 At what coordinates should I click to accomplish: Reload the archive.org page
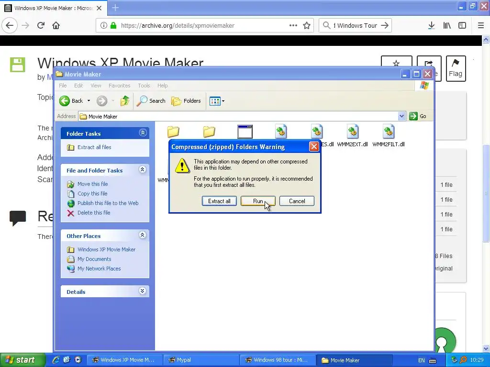click(x=41, y=25)
